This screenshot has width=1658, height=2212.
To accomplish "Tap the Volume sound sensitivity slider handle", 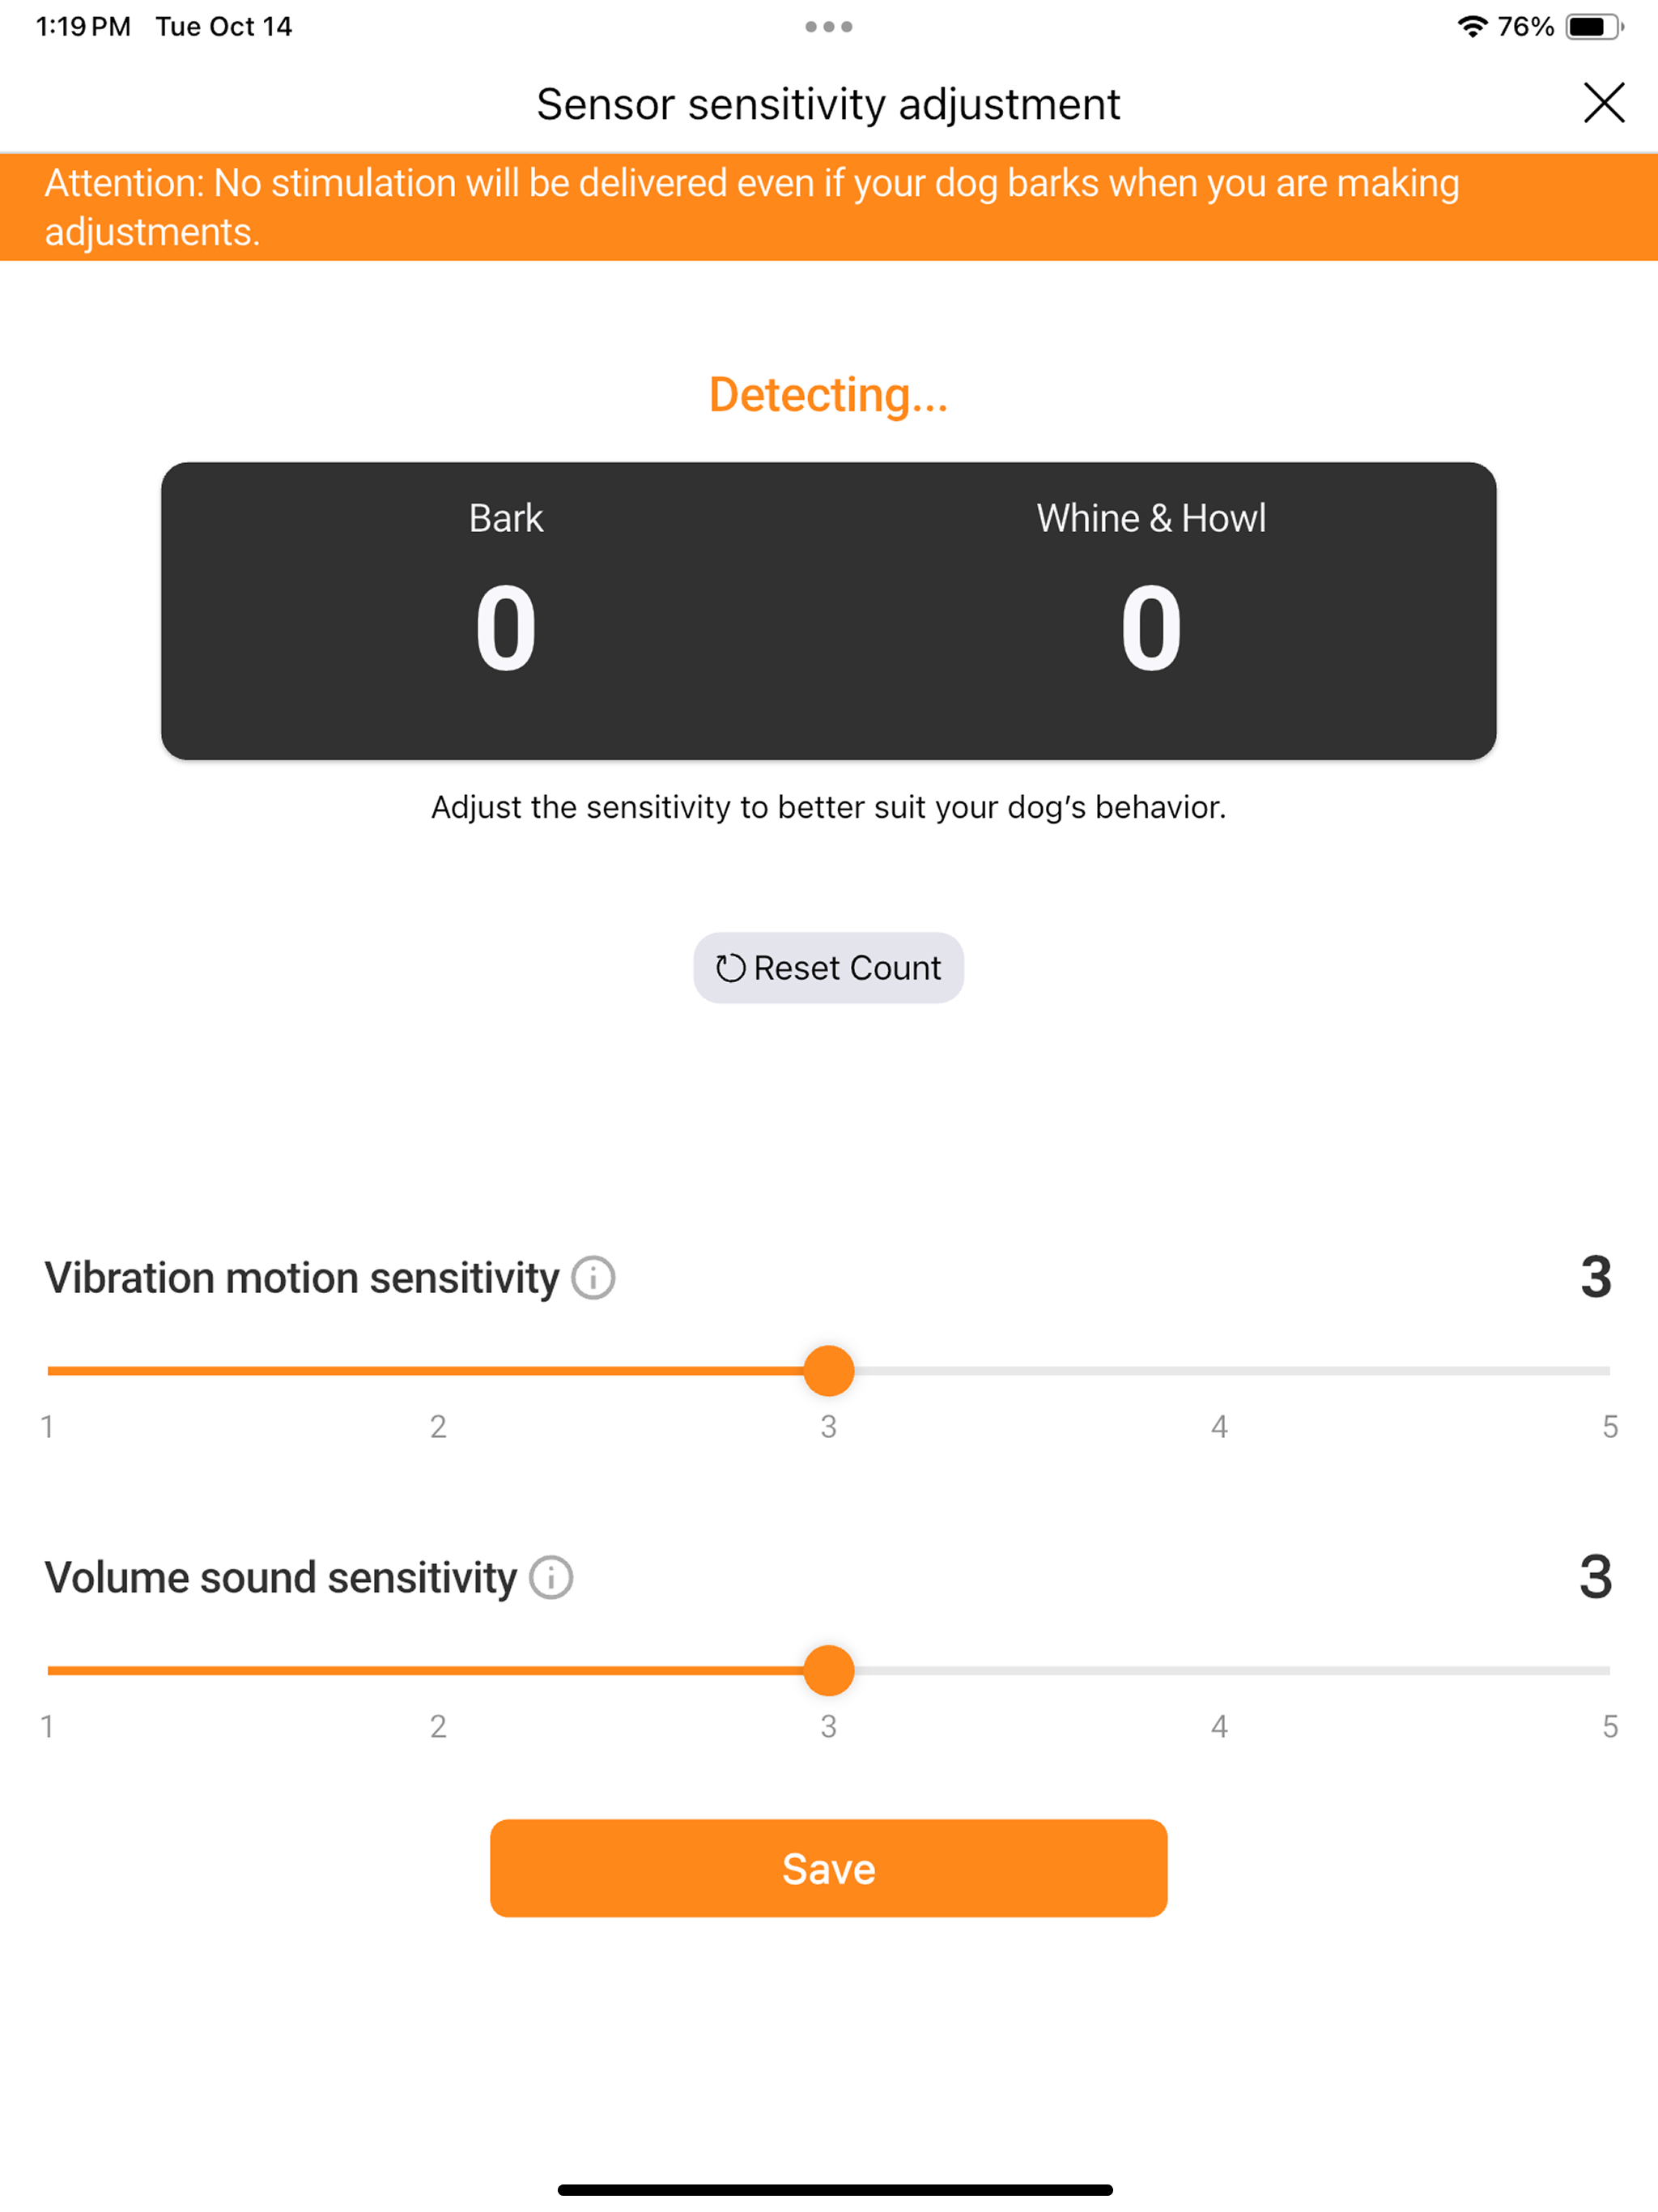I will (828, 1671).
